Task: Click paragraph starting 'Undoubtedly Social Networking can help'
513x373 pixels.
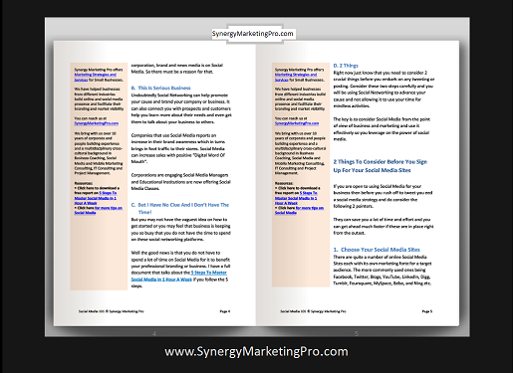Action: 181,108
